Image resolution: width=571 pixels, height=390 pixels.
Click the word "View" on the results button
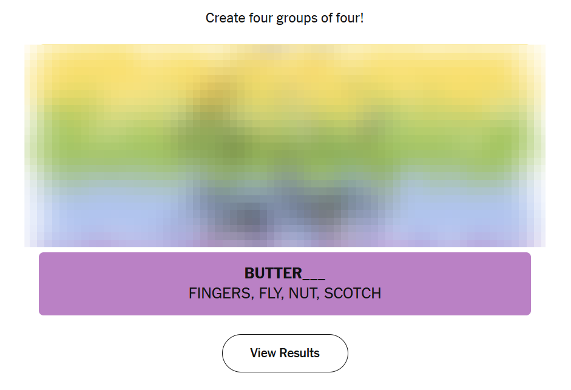coord(263,353)
